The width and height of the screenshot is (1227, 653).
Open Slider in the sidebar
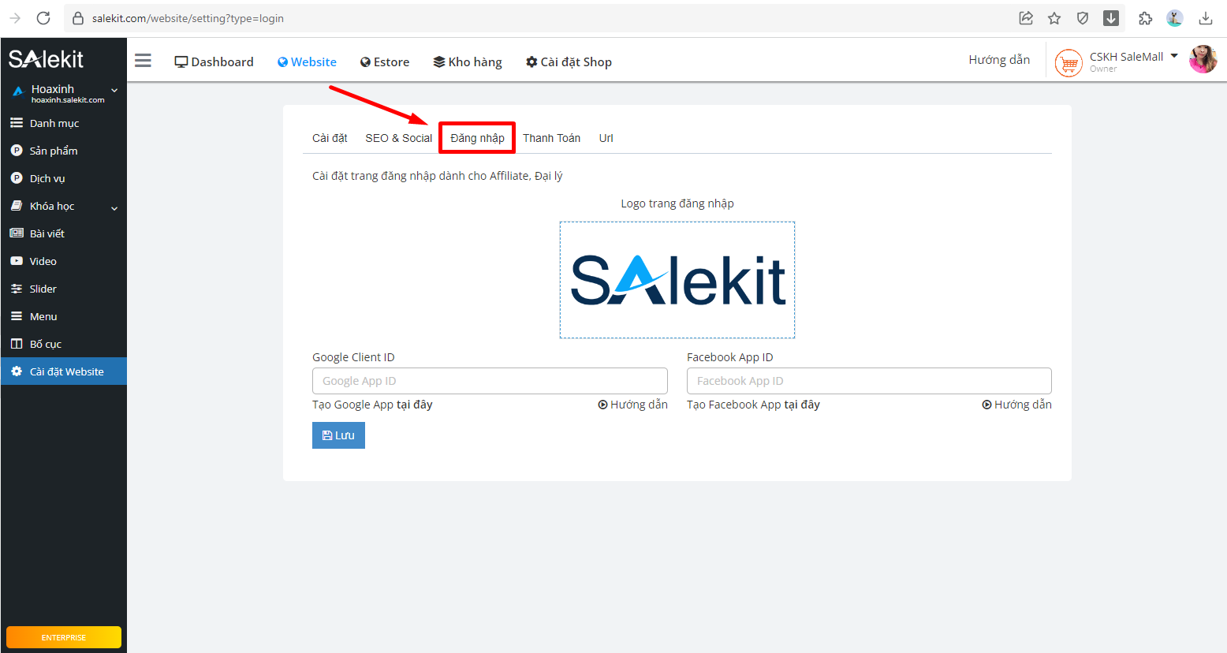(63, 289)
